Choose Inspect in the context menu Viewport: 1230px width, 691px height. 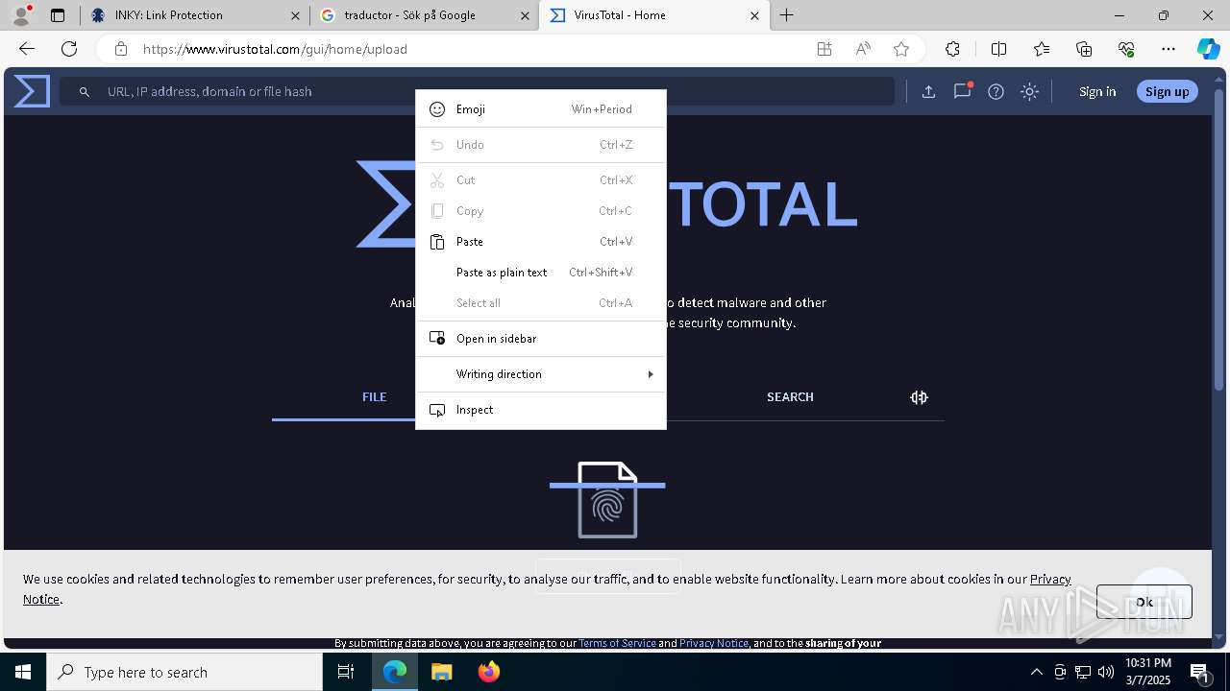click(541, 410)
